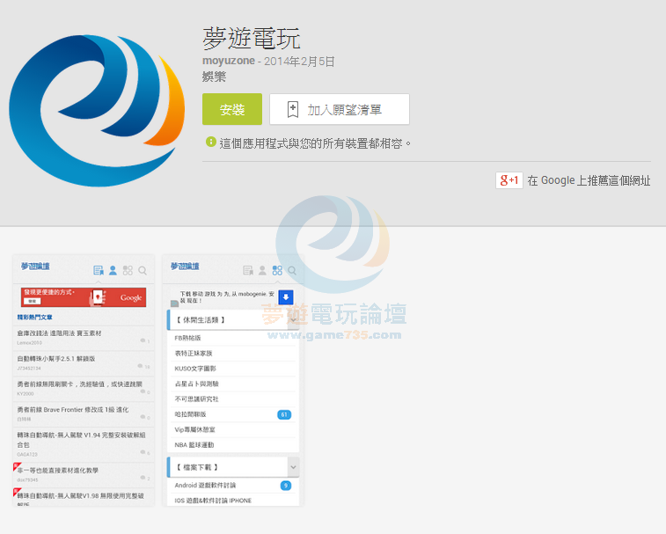Collapse the 【檔案下載】 section chevron
Image resolution: width=666 pixels, height=534 pixels.
(293, 467)
